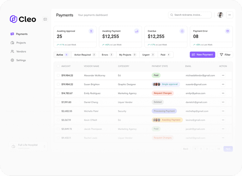242x176 pixels.
Task: Click the Payment Error card icon
Action: (x=227, y=31)
